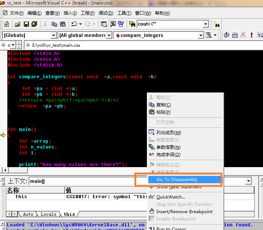Viewport: 263px width, 230px height.
Task: Click the Compile icon in the build minibar
Action: tap(226, 35)
